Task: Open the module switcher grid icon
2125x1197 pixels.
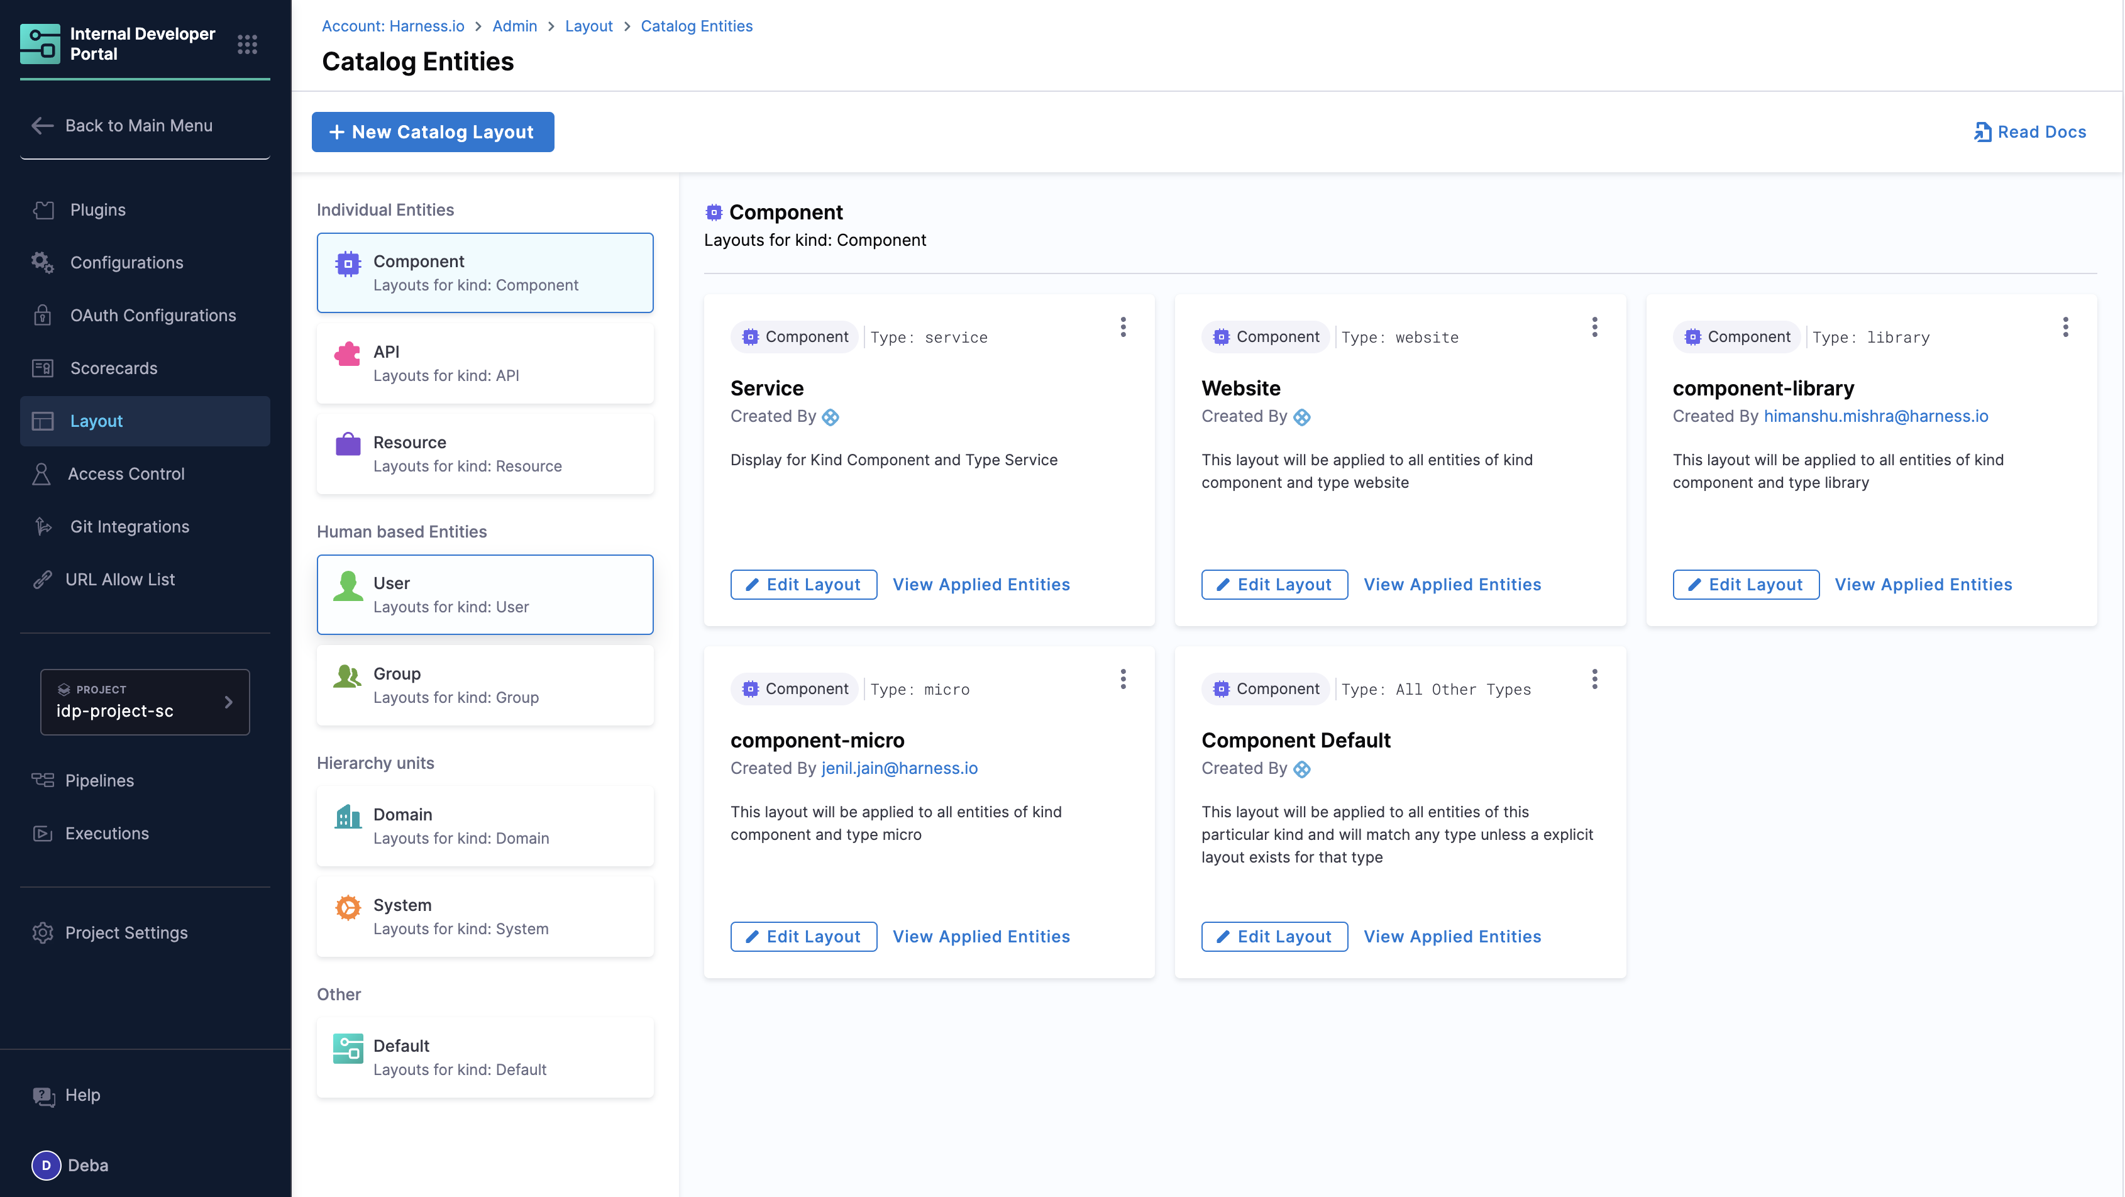Action: pyautogui.click(x=246, y=44)
